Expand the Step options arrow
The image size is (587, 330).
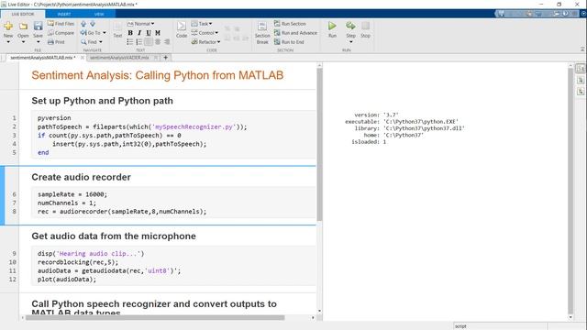click(x=350, y=42)
